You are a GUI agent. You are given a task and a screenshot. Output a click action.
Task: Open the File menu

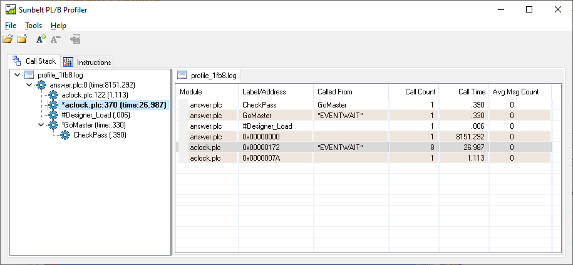pos(11,26)
